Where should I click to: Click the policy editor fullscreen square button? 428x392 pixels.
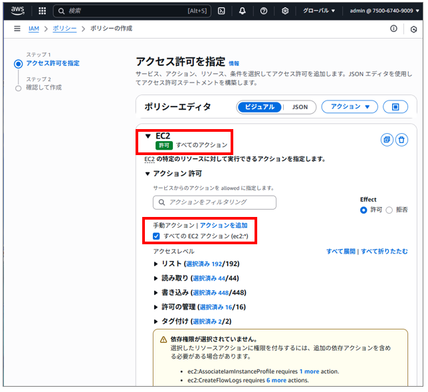(x=395, y=107)
